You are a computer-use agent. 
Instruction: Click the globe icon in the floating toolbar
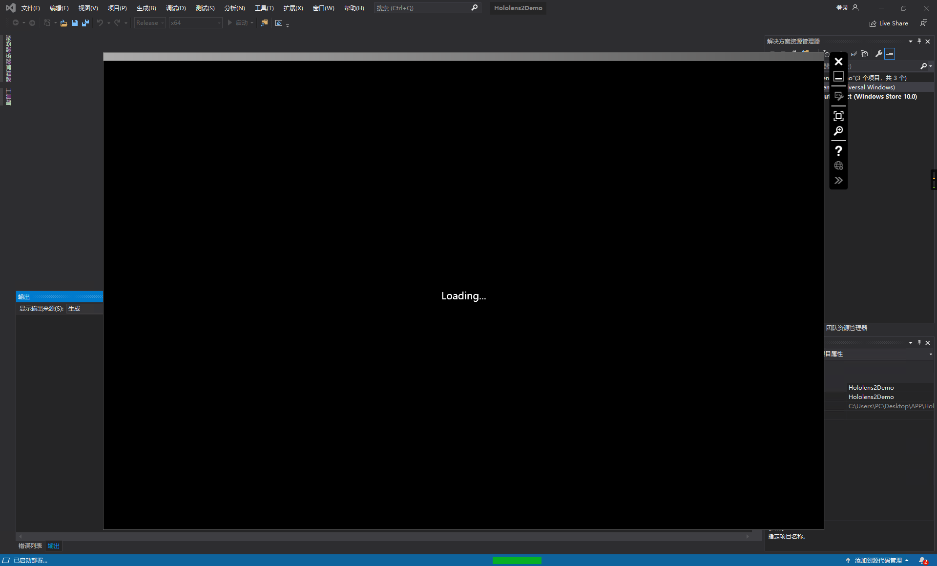click(x=838, y=166)
